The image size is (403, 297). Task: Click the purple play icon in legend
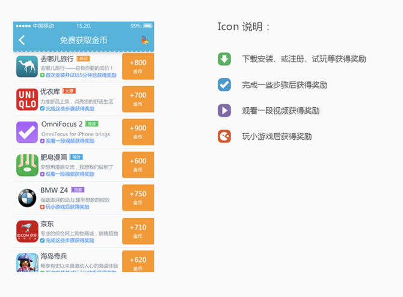pos(224,110)
